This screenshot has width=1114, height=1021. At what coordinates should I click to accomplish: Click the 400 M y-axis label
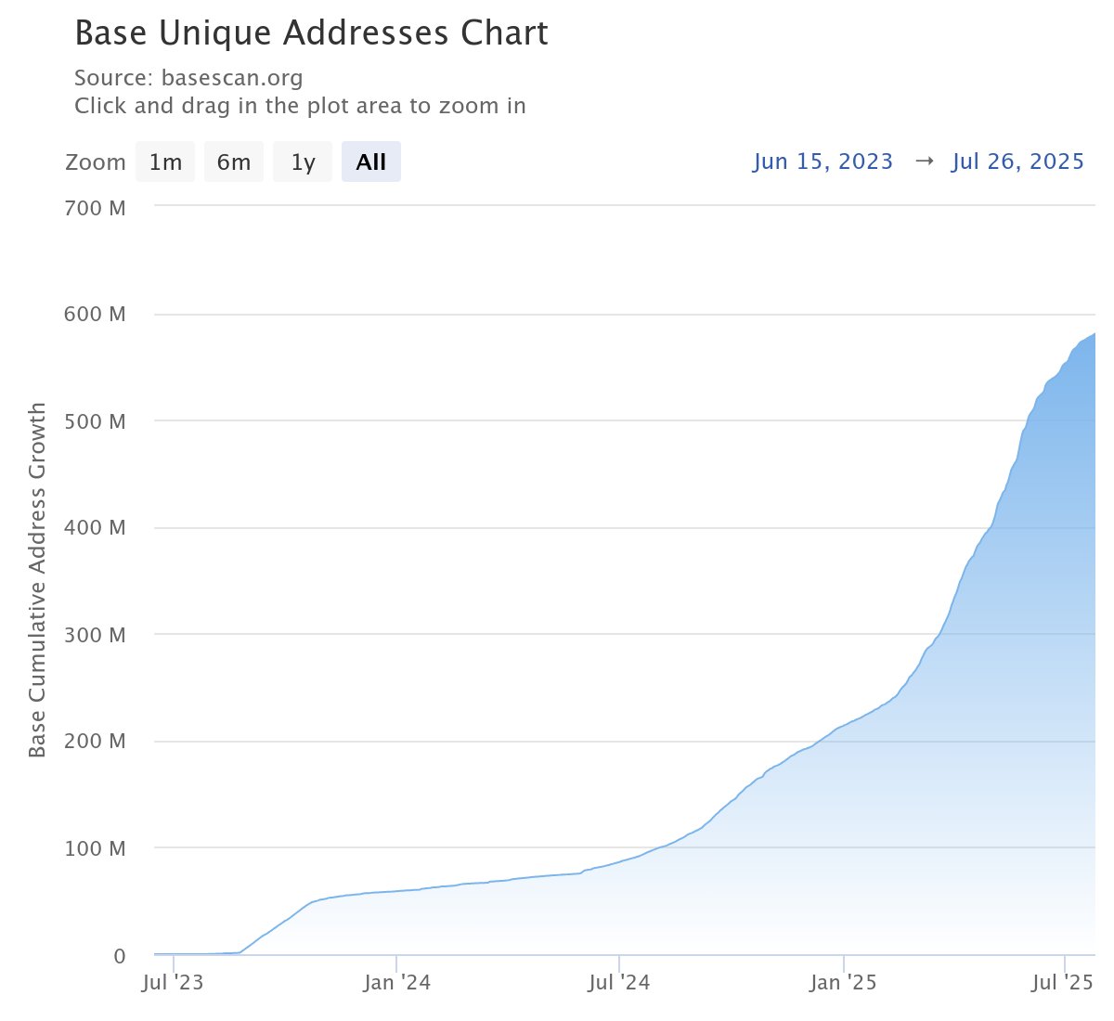pyautogui.click(x=94, y=528)
